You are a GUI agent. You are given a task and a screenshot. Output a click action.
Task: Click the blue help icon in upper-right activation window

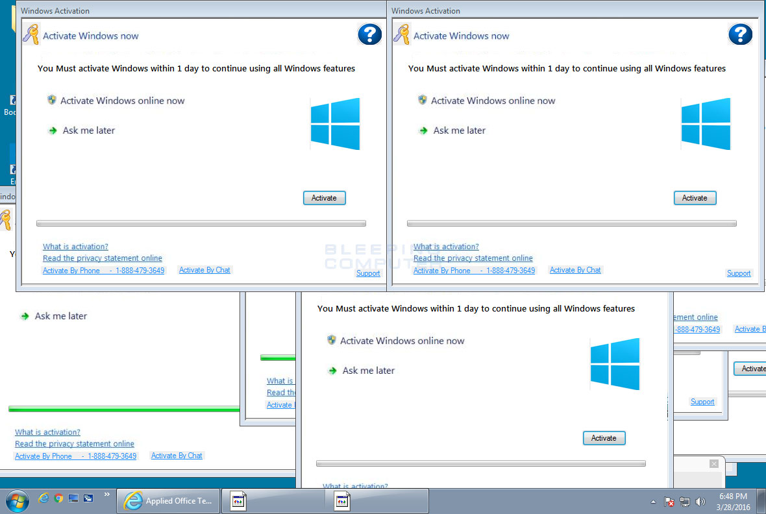[x=740, y=34]
